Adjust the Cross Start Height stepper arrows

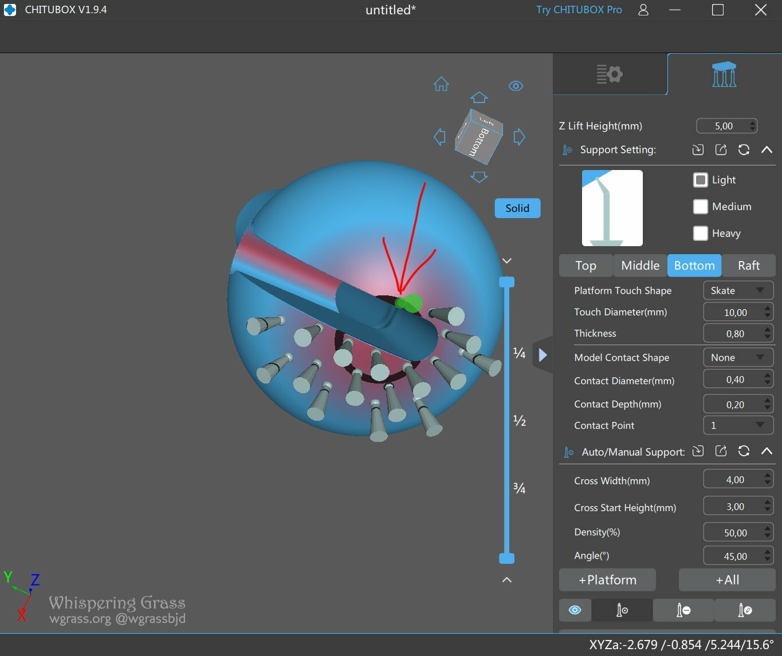[x=768, y=507]
